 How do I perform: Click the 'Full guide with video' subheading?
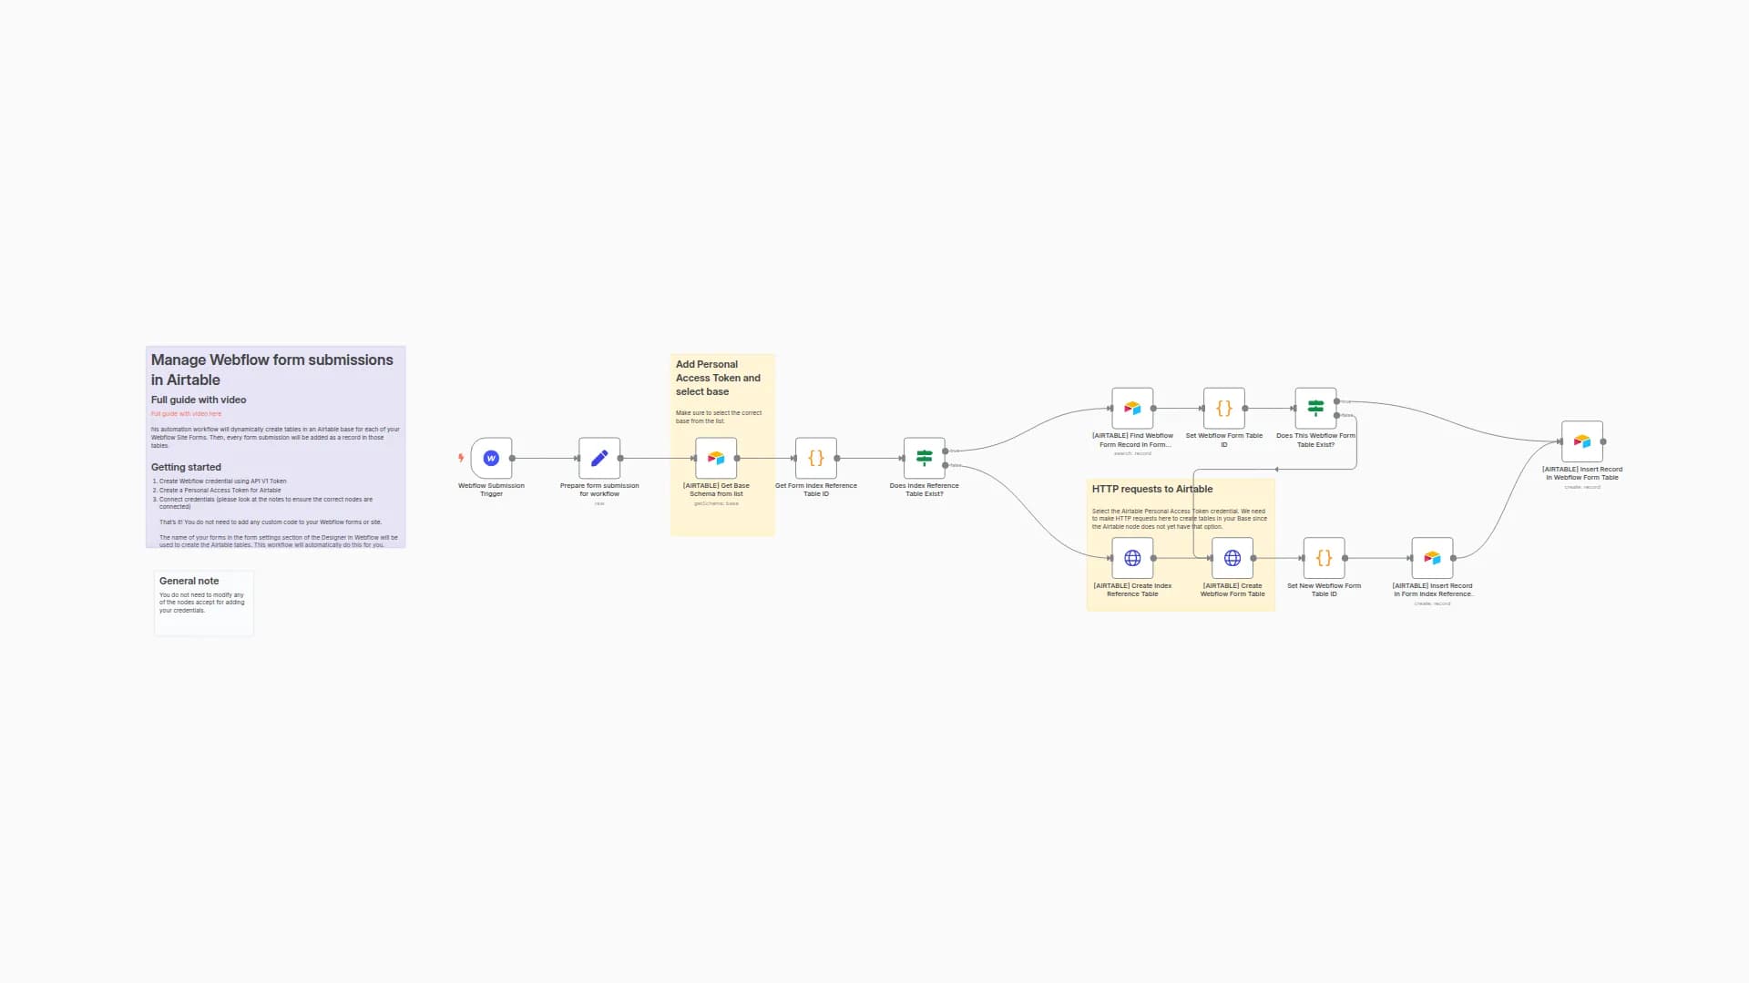click(199, 400)
